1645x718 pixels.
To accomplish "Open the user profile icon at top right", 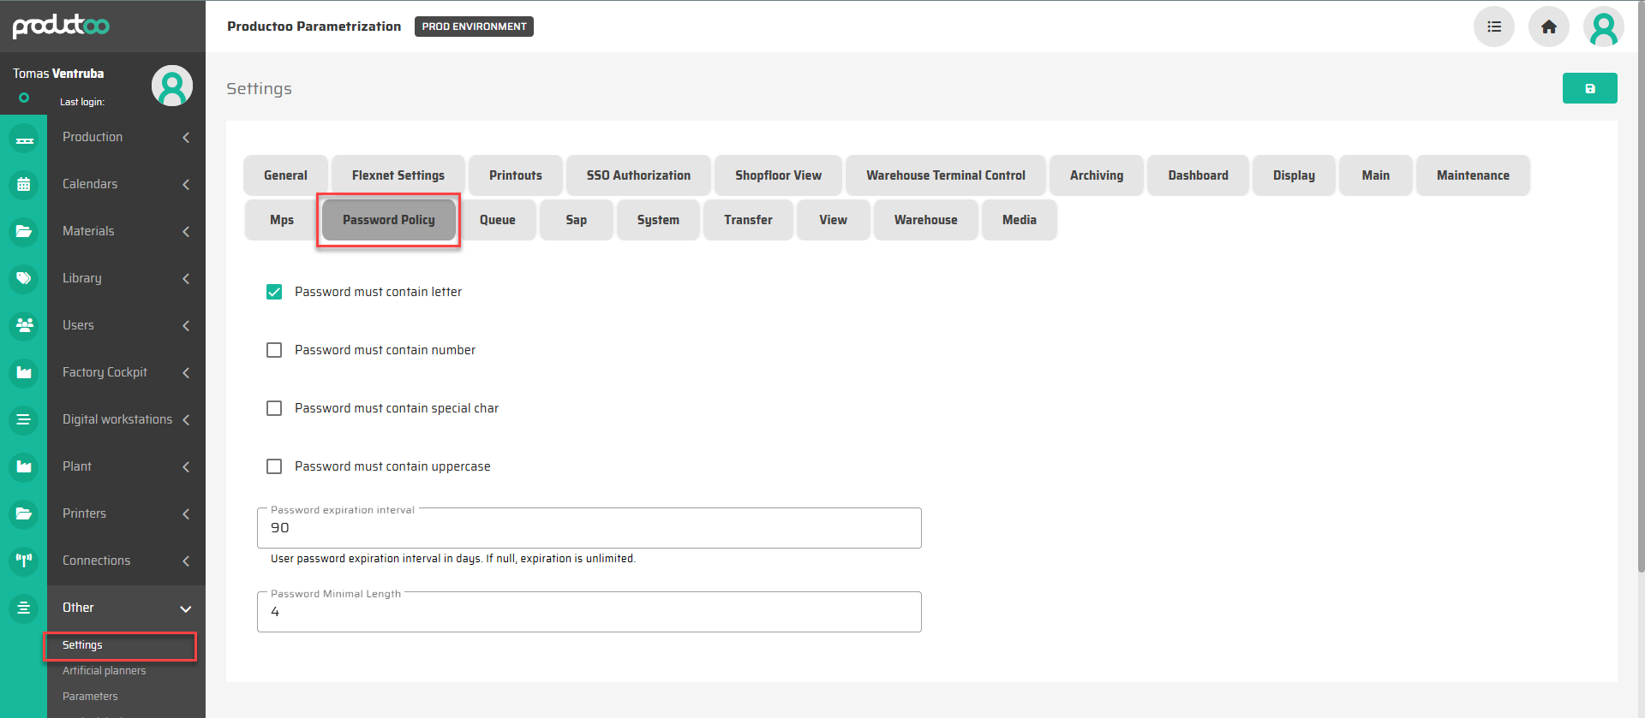I will click(1603, 27).
